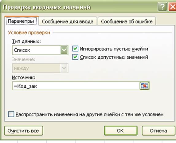The height and width of the screenshot is (143, 176).
Task: Click the Условие проверки group label
Action: 29,33
